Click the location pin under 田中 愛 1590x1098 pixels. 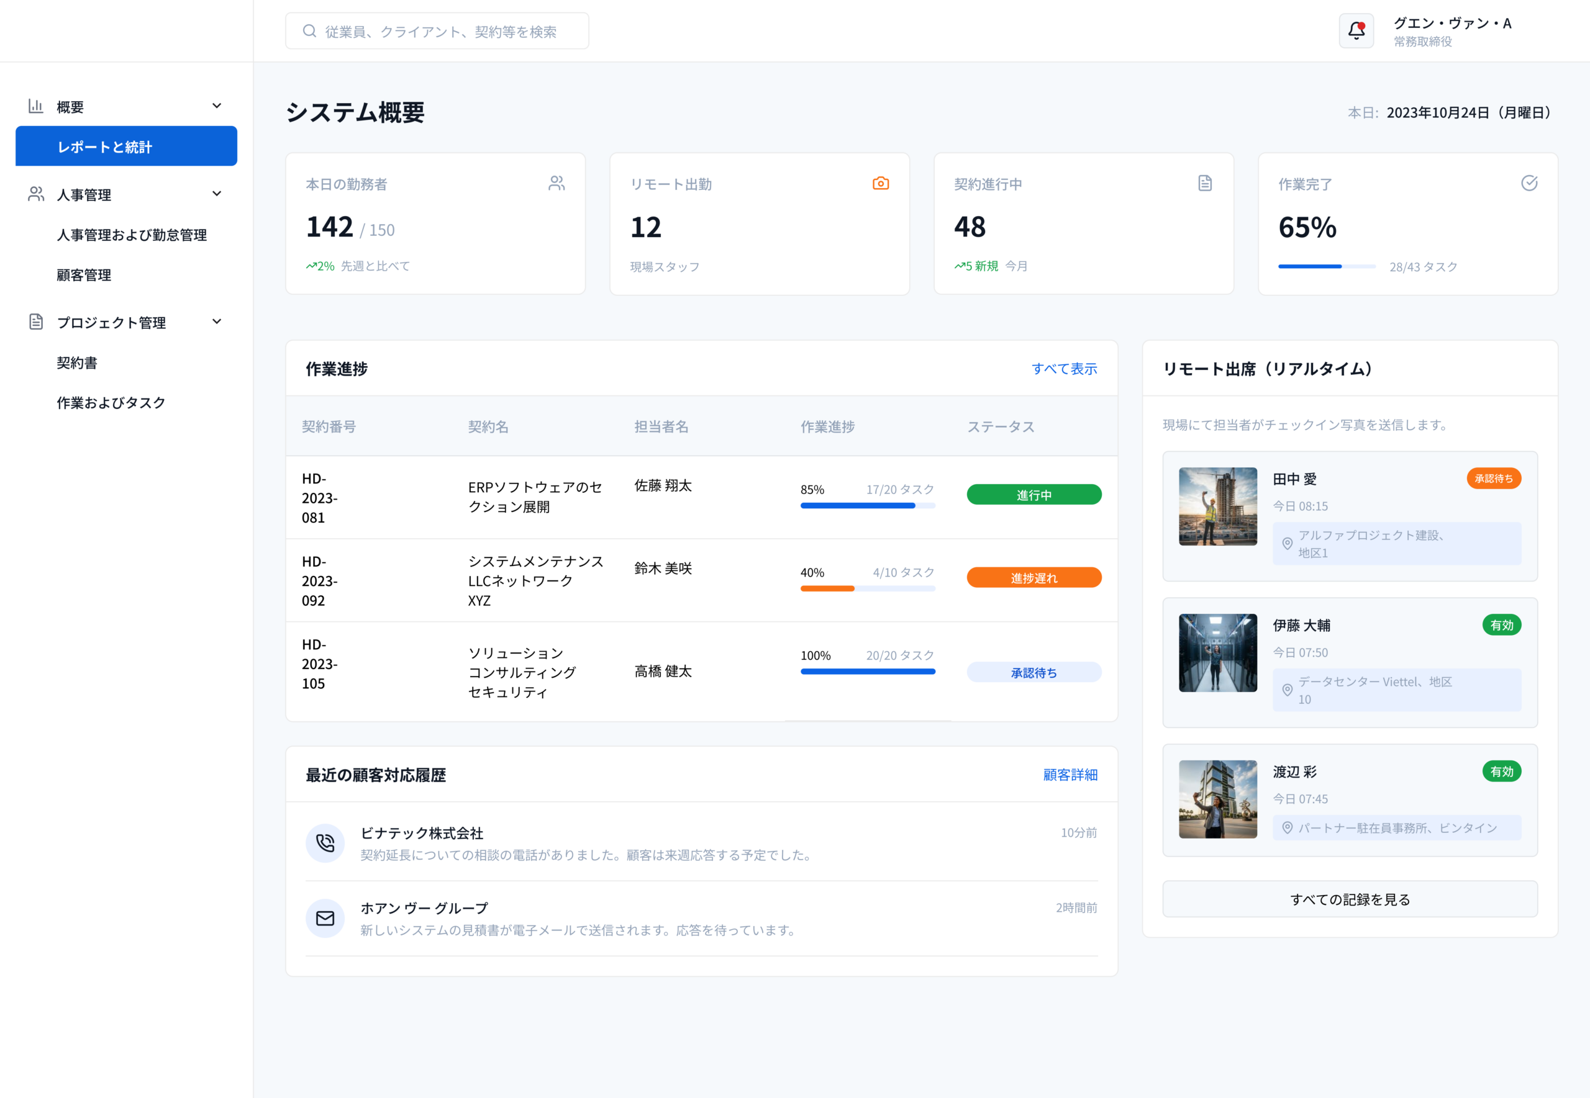1286,544
